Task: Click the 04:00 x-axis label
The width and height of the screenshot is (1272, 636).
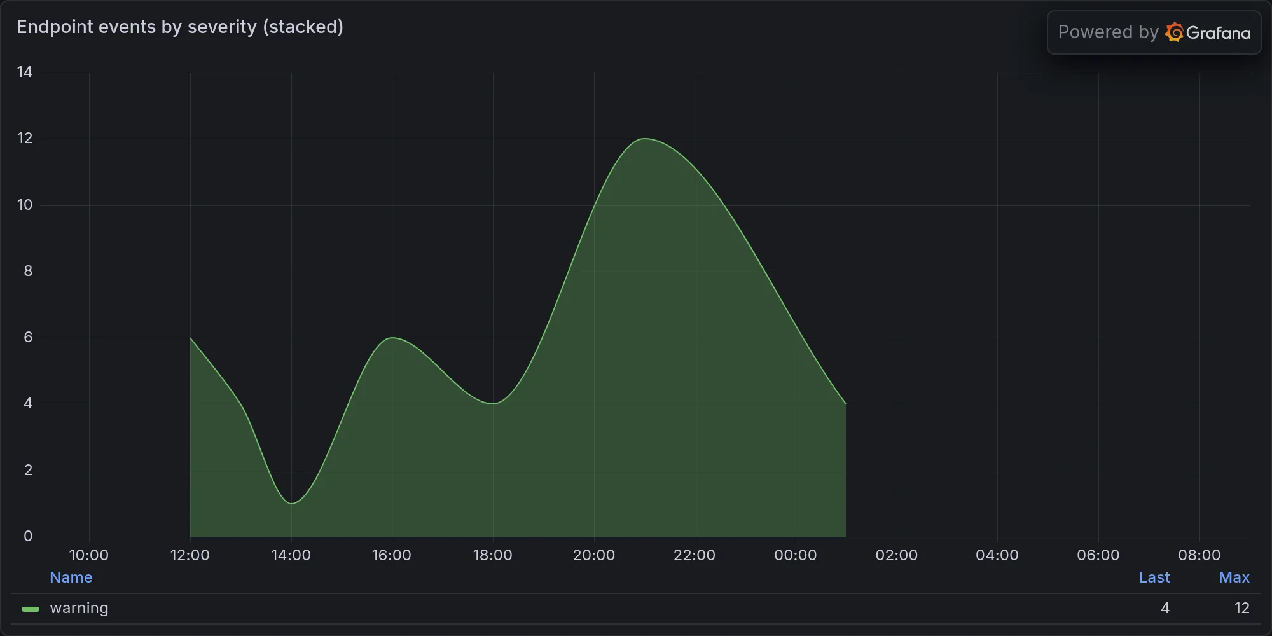Action: (x=997, y=555)
